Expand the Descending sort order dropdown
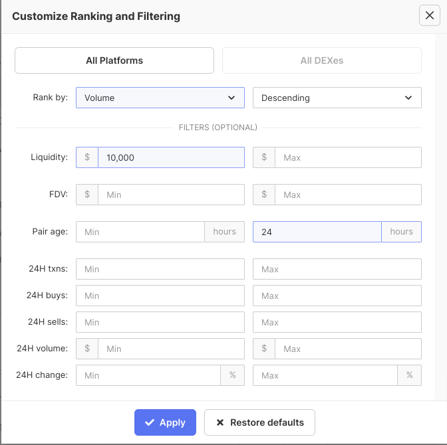The image size is (447, 445). coord(337,98)
